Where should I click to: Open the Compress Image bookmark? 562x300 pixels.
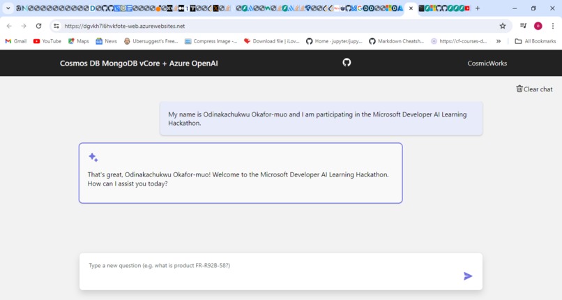(x=211, y=41)
